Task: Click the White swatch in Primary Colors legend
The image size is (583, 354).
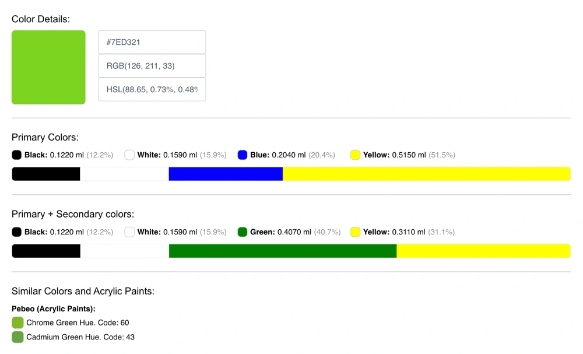Action: (x=129, y=155)
